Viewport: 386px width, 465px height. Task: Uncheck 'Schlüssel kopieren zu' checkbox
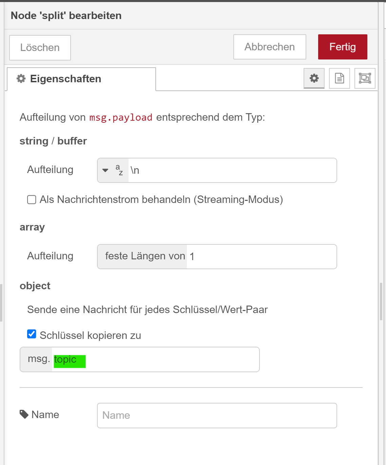pyautogui.click(x=32, y=334)
